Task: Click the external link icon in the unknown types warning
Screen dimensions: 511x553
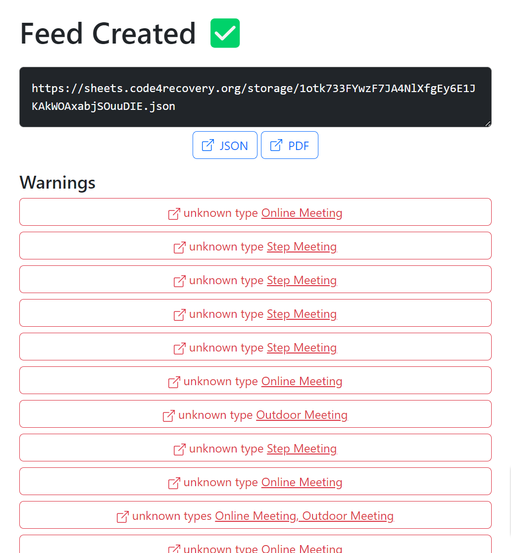Action: pyautogui.click(x=122, y=516)
